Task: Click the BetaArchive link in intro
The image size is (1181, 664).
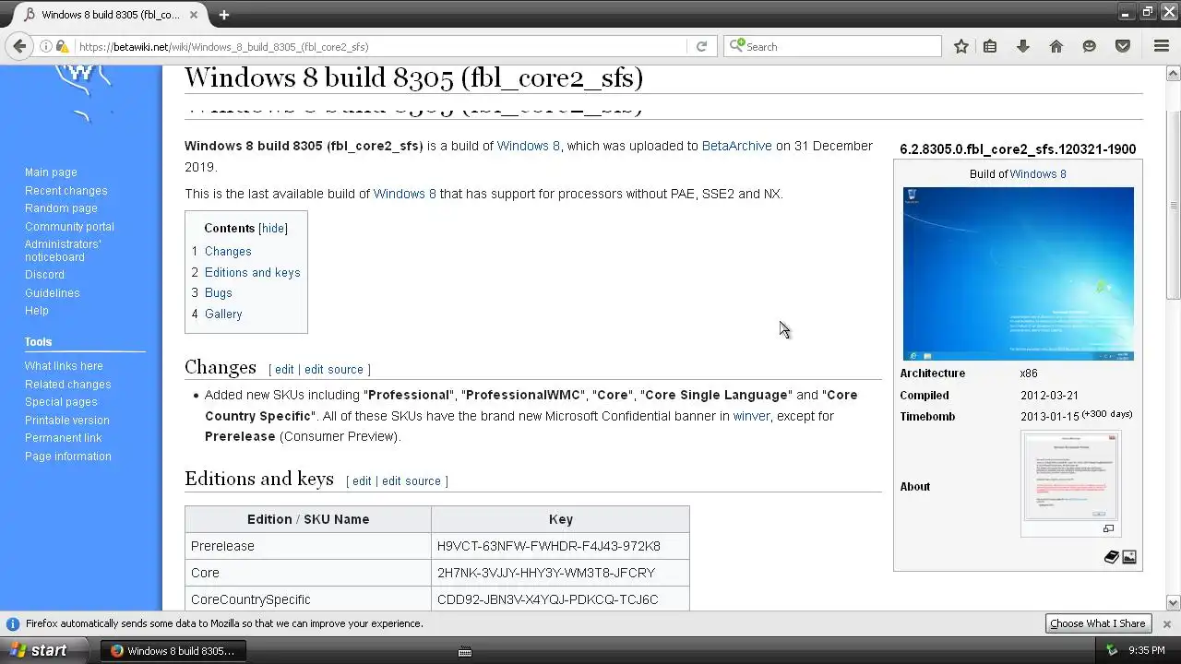Action: point(736,146)
